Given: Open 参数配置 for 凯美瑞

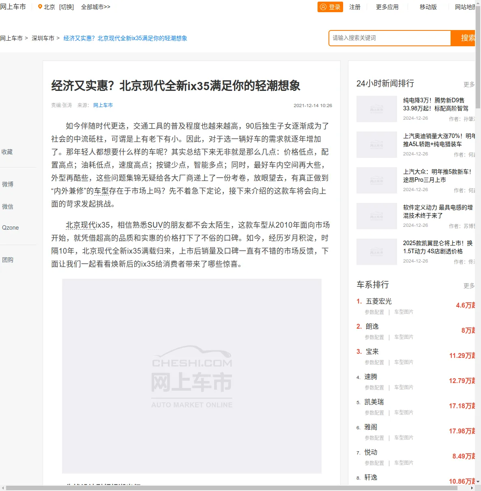Looking at the screenshot, I should 374,413.
